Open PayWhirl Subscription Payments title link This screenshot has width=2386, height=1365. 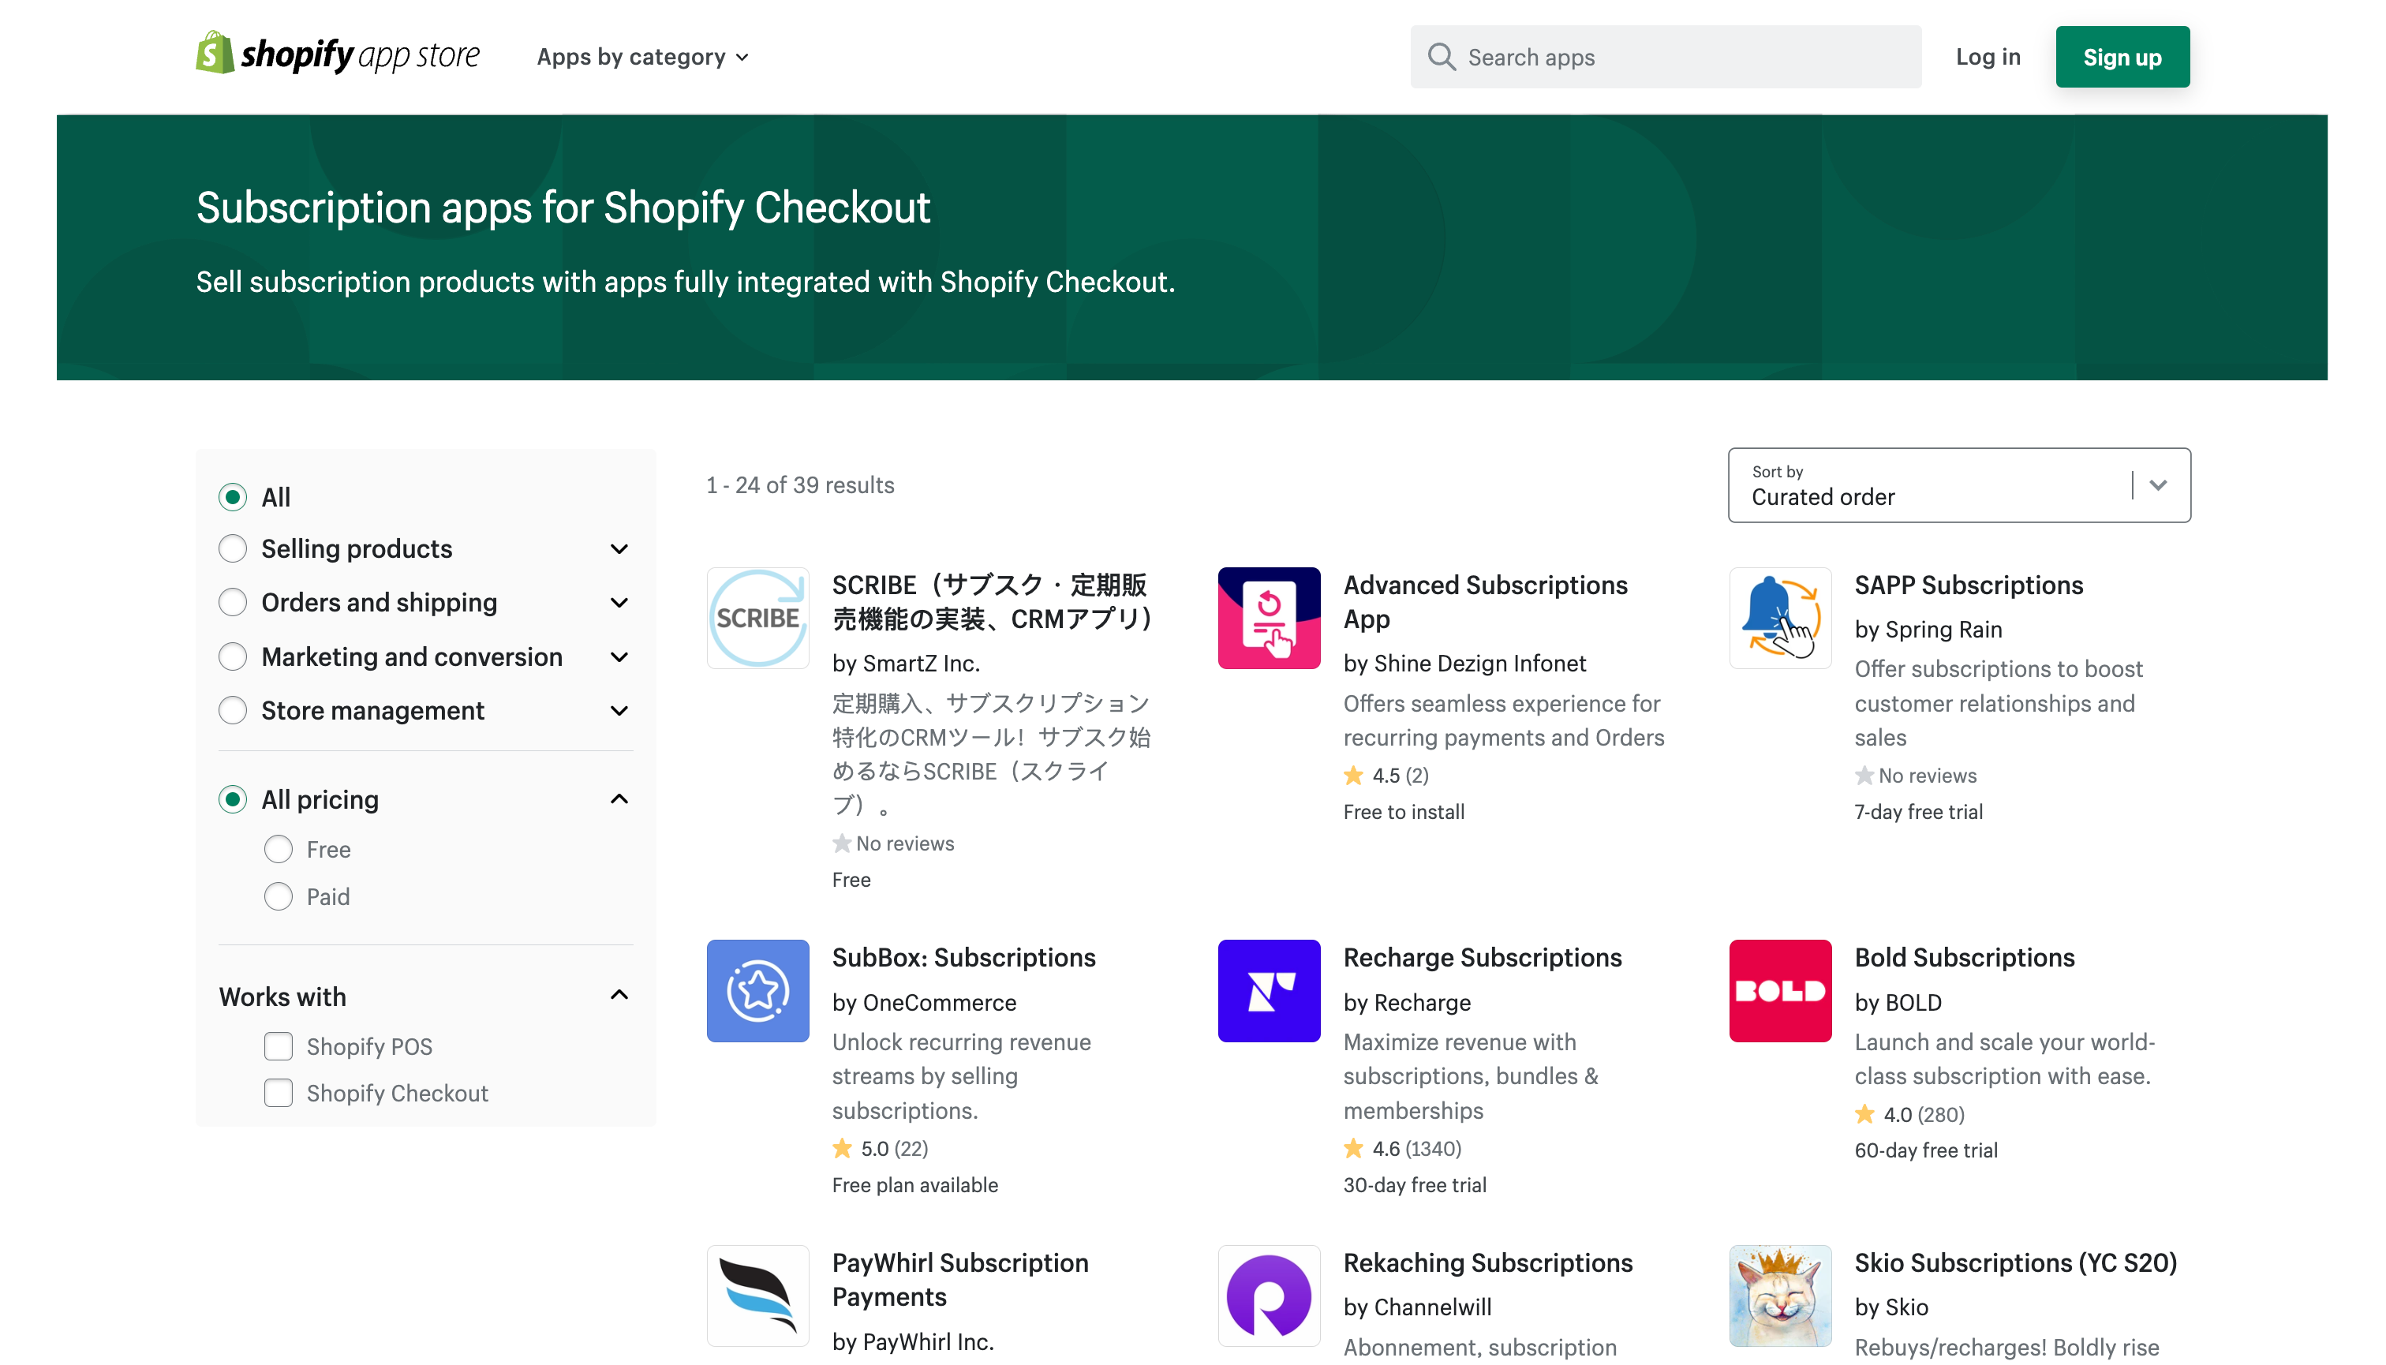pos(960,1280)
